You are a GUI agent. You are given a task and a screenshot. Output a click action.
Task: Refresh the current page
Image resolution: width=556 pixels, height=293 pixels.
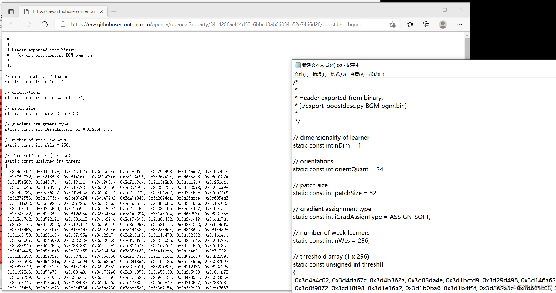[x=45, y=24]
